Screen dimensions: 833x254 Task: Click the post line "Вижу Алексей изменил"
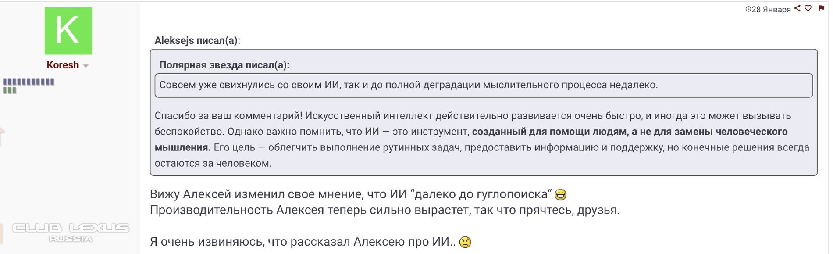(x=351, y=194)
